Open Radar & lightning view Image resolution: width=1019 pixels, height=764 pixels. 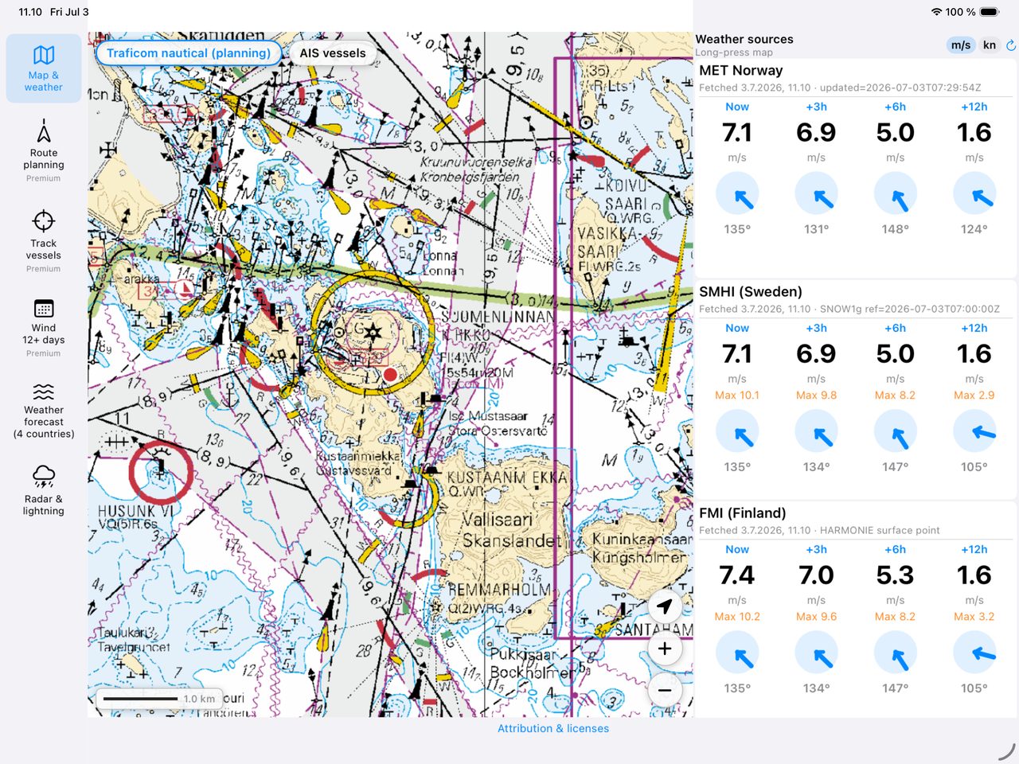coord(44,490)
